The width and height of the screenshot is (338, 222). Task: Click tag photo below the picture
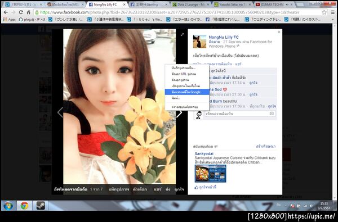[x=118, y=189]
